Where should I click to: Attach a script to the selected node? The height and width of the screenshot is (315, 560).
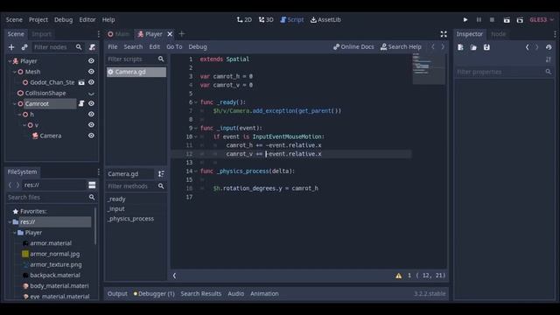pyautogui.click(x=92, y=47)
